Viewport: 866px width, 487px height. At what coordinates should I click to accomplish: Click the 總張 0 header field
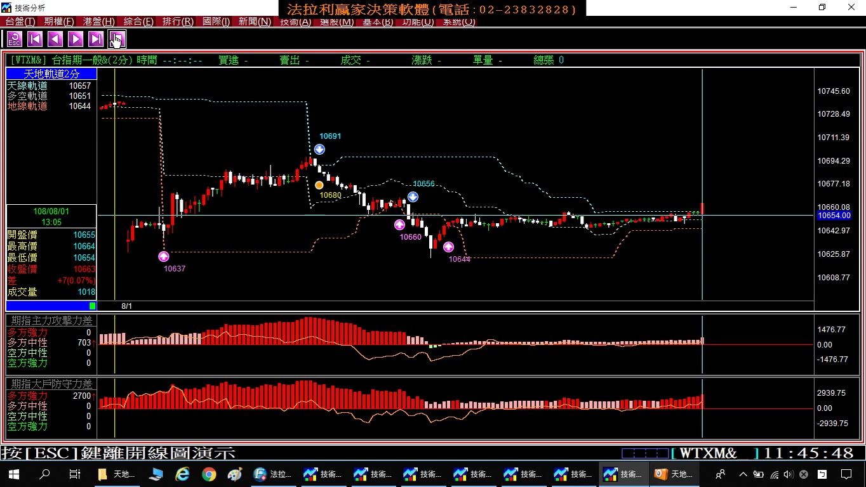[x=549, y=60]
